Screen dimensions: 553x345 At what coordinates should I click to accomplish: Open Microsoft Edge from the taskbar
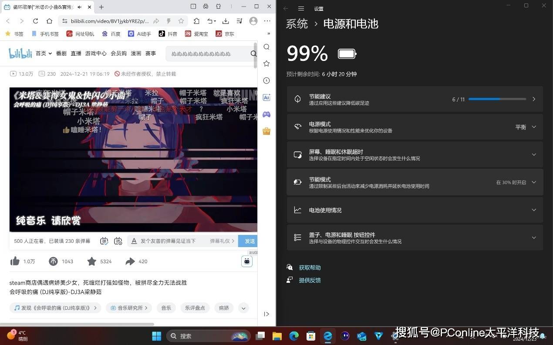tap(294, 336)
